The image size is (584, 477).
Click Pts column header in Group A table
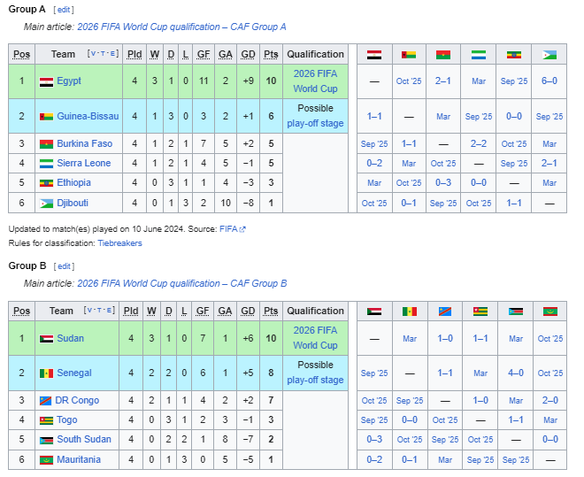click(271, 54)
